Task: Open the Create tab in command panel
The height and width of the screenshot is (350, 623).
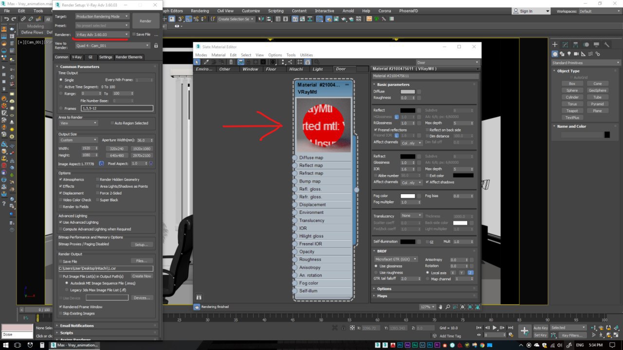Action: [555, 44]
